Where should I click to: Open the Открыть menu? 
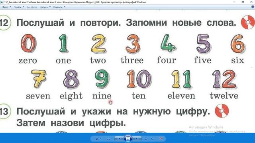58,7
